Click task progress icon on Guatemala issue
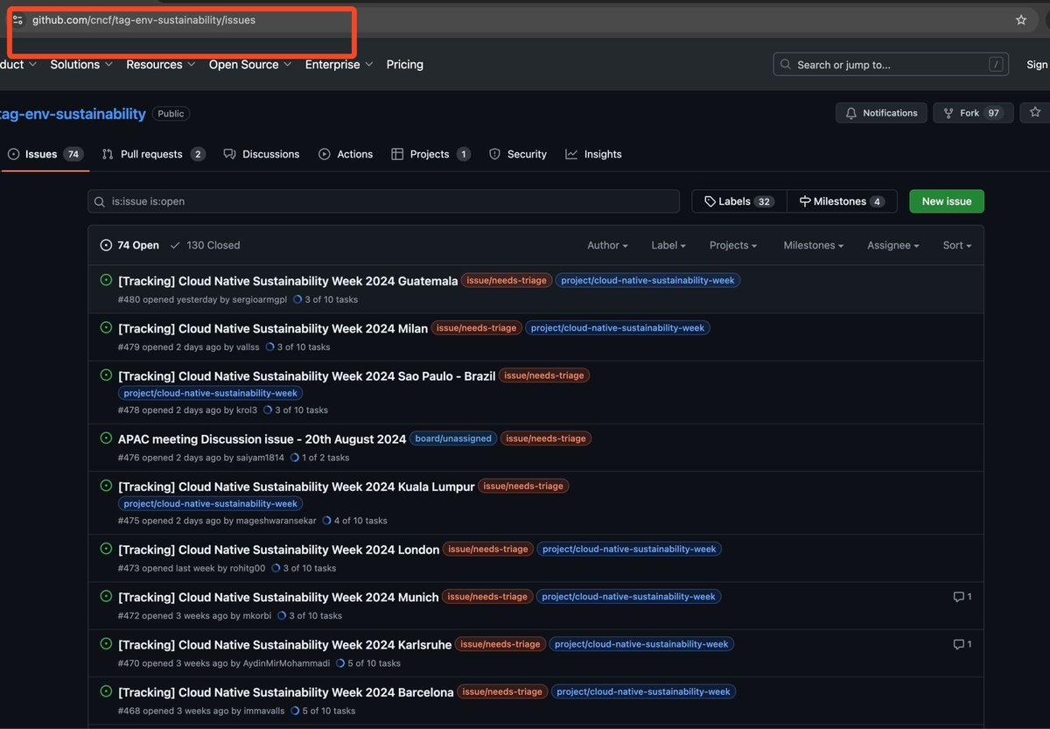1050x729 pixels. [x=297, y=299]
